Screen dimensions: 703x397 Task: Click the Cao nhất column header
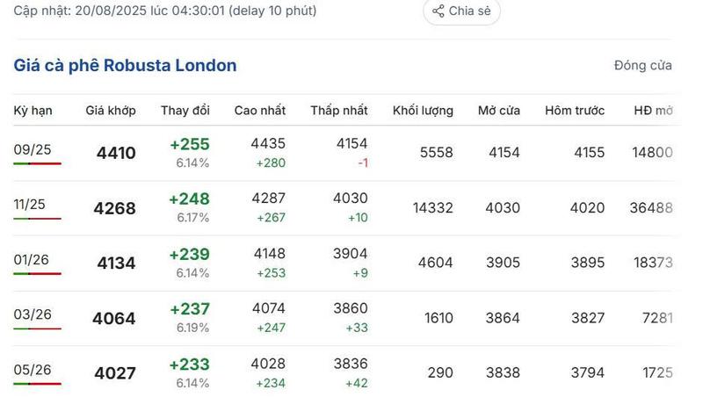(x=260, y=111)
